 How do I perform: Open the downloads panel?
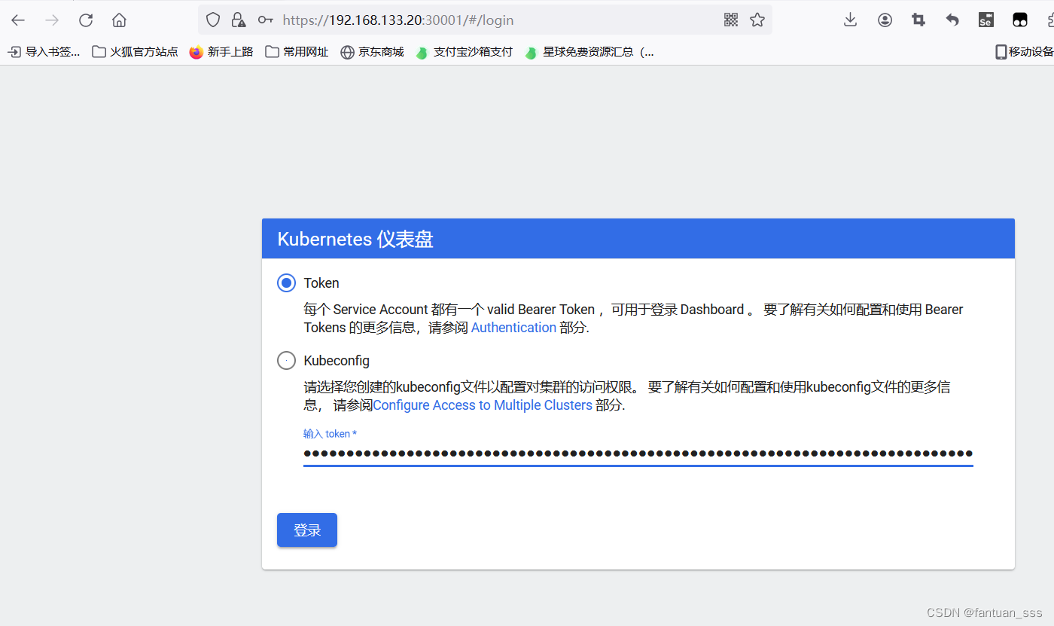[850, 20]
